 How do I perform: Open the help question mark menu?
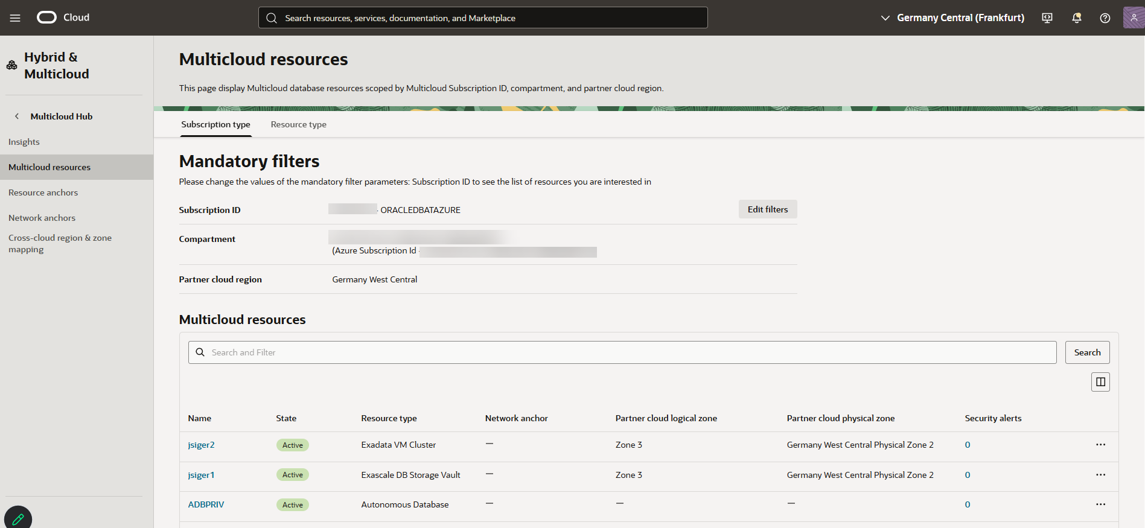(1105, 18)
